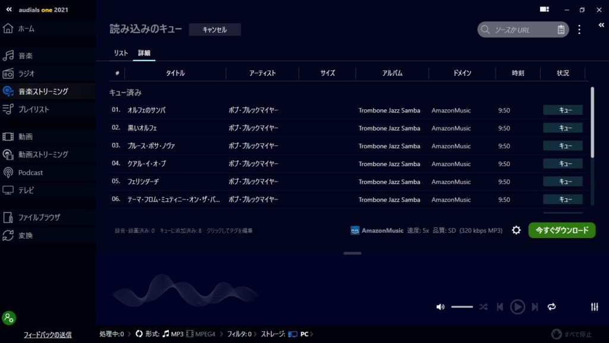Click the 今すぐダウンロード button
Screen dimensions: 609x343
561,230
